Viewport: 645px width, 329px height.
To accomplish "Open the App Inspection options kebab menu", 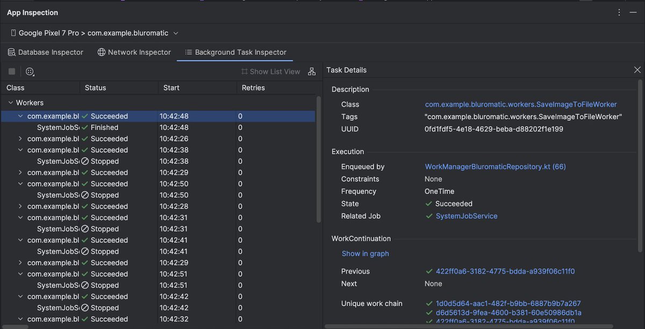I will (x=619, y=12).
